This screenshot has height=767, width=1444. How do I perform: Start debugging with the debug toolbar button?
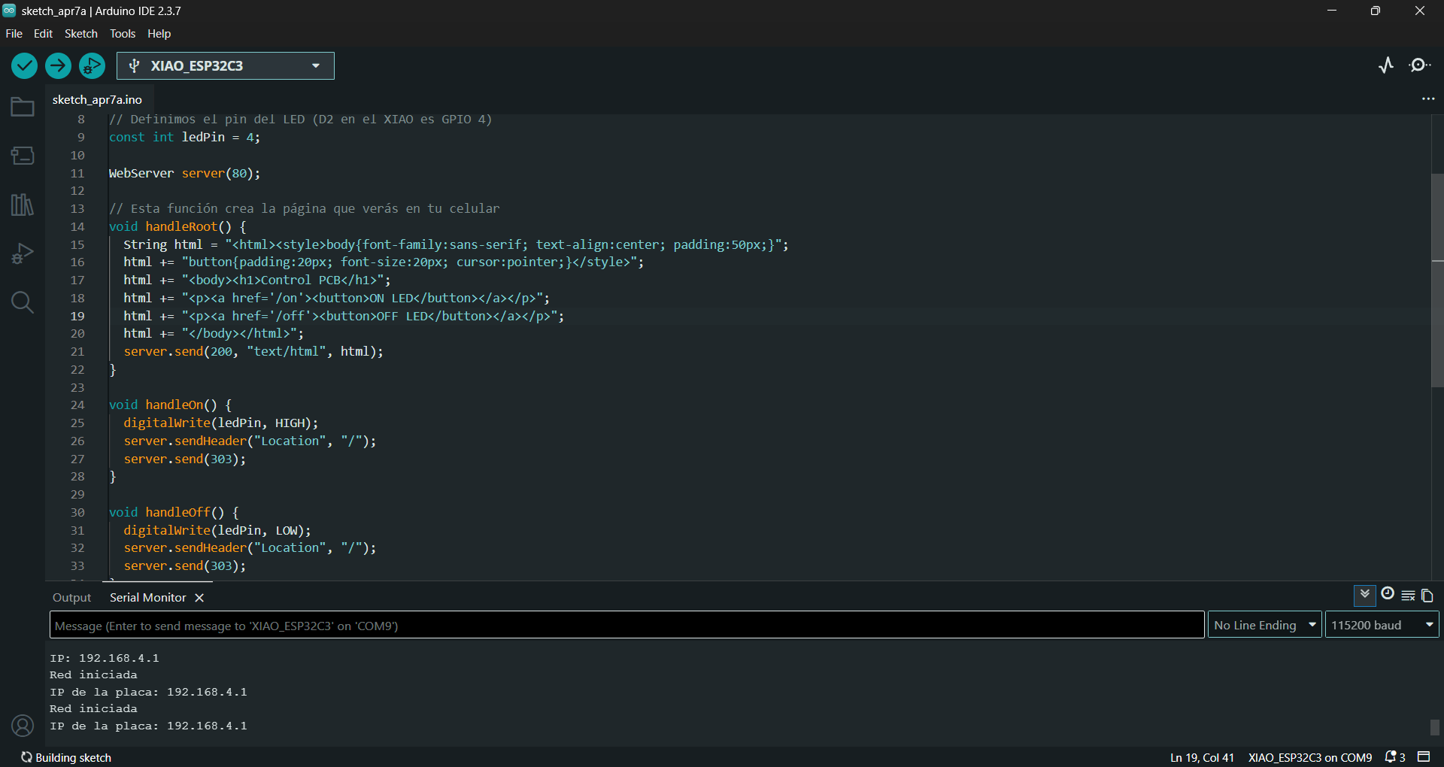tap(92, 66)
